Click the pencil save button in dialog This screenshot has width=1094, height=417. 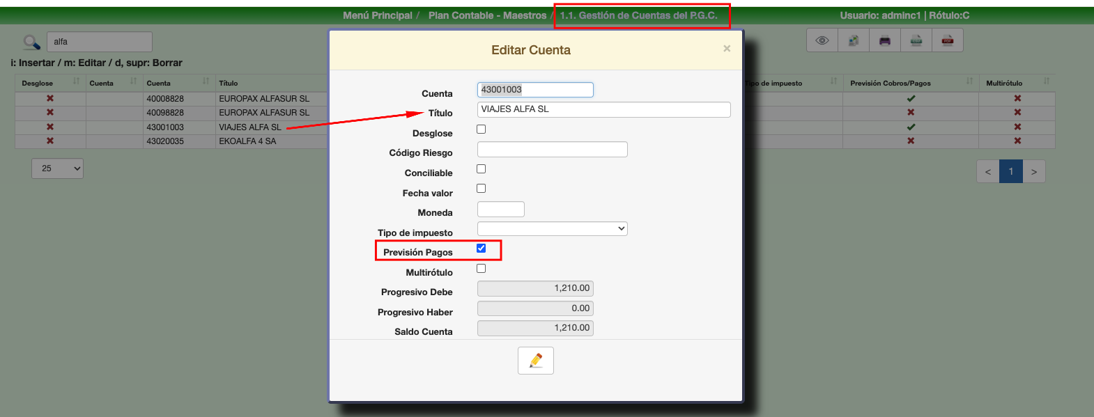click(x=535, y=361)
